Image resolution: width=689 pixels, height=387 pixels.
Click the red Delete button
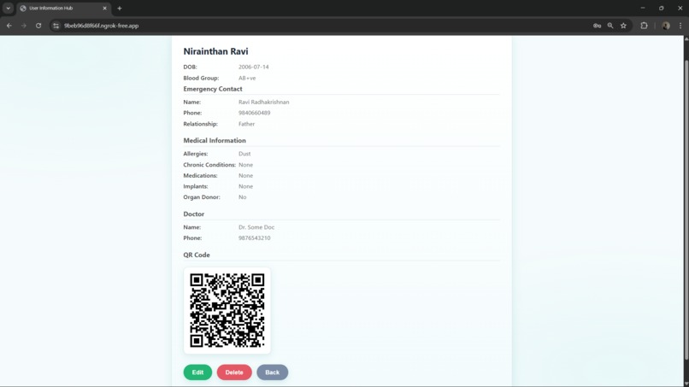[234, 372]
